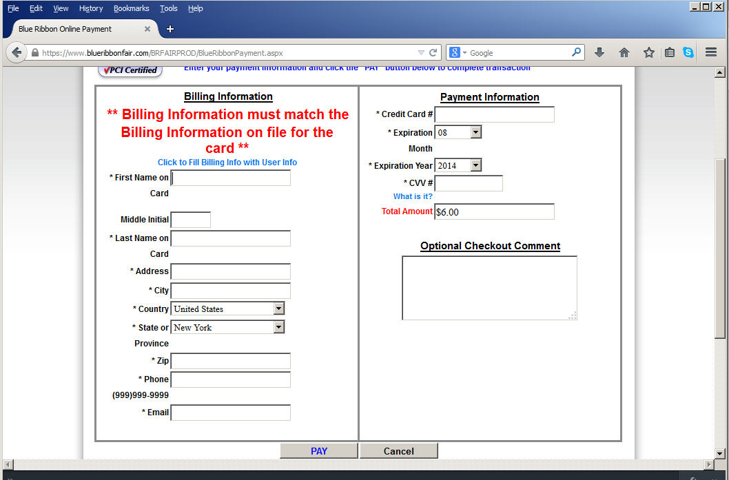Image resolution: width=729 pixels, height=480 pixels.
Task: Focus the Address field
Action: click(231, 271)
